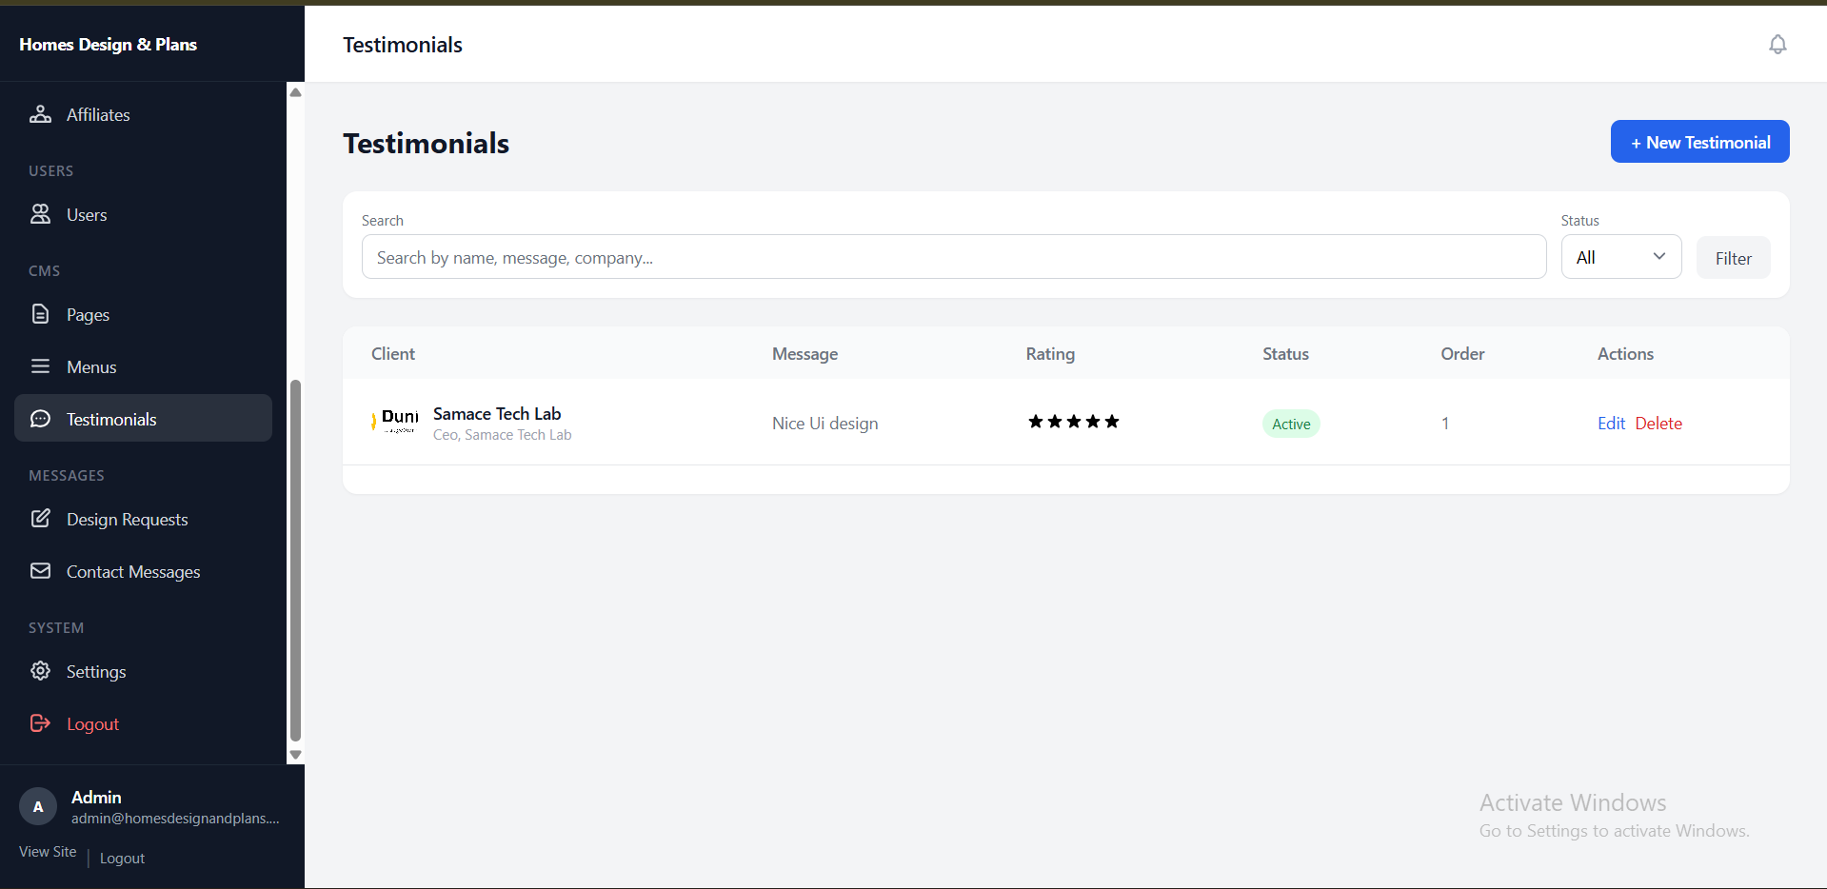
Task: Click the Filter button
Action: pyautogui.click(x=1733, y=257)
